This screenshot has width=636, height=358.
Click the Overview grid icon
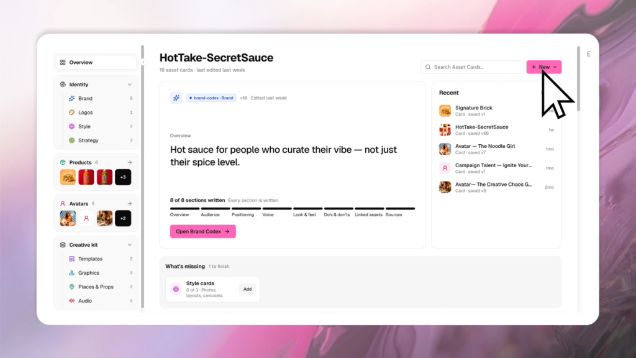[x=63, y=63]
